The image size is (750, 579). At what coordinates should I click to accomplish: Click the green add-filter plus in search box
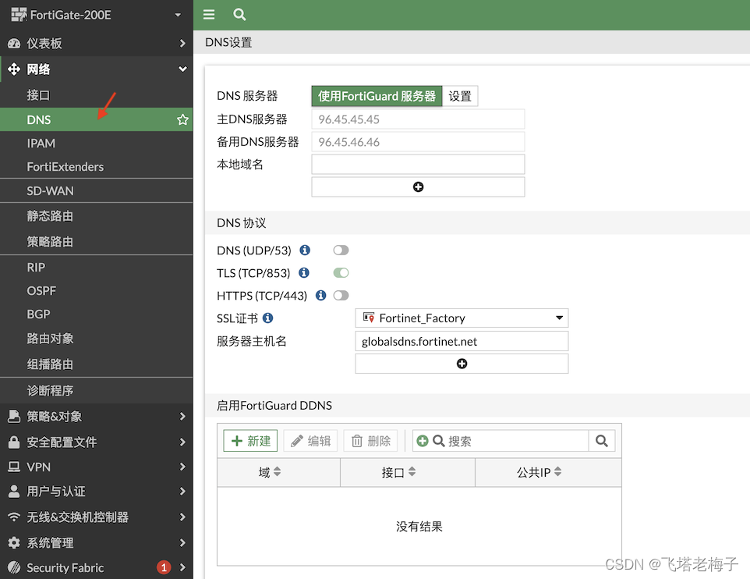(423, 441)
